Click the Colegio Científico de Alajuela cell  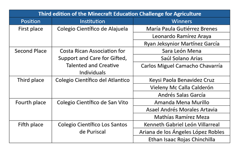click(x=93, y=36)
